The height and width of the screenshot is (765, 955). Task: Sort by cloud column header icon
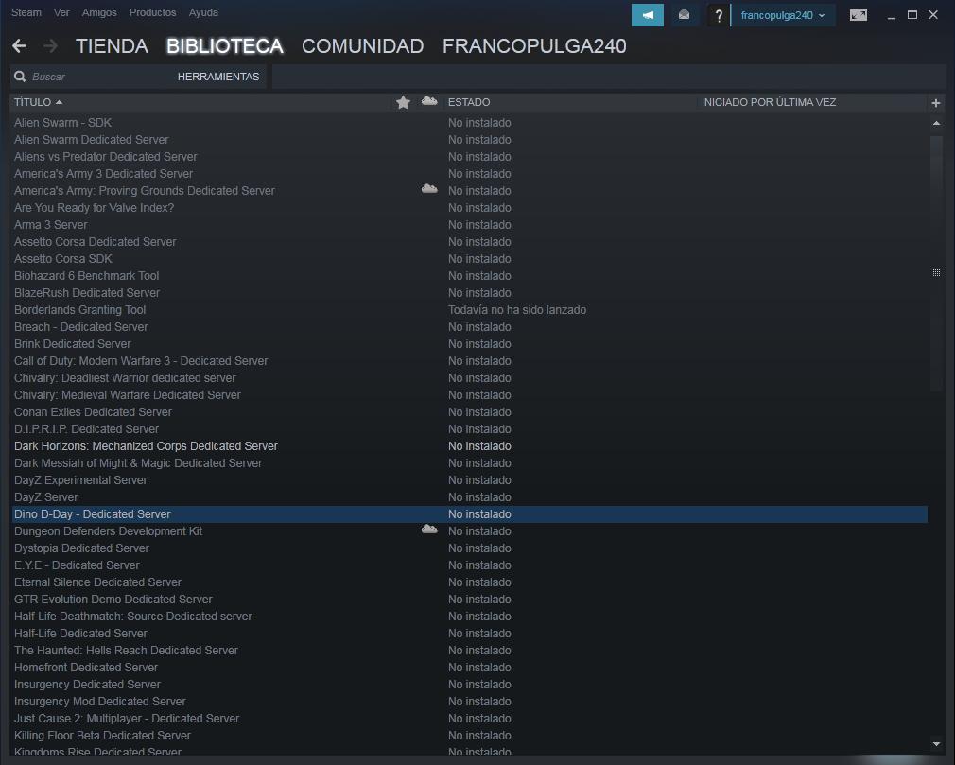coord(429,101)
